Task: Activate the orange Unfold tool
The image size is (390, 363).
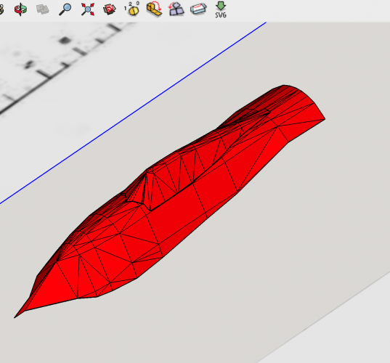Action: point(154,9)
